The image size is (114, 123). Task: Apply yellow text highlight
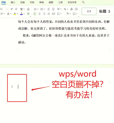pos(15,14)
